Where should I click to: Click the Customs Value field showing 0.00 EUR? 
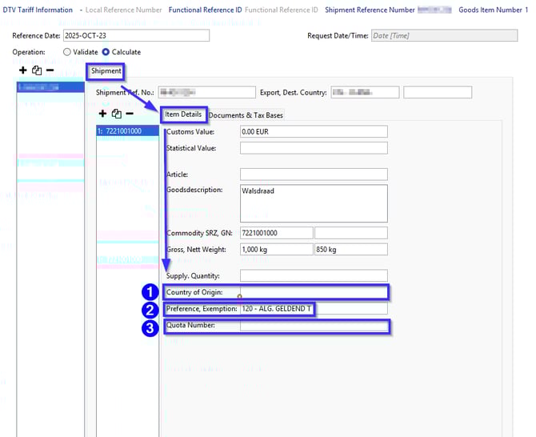[x=313, y=132]
